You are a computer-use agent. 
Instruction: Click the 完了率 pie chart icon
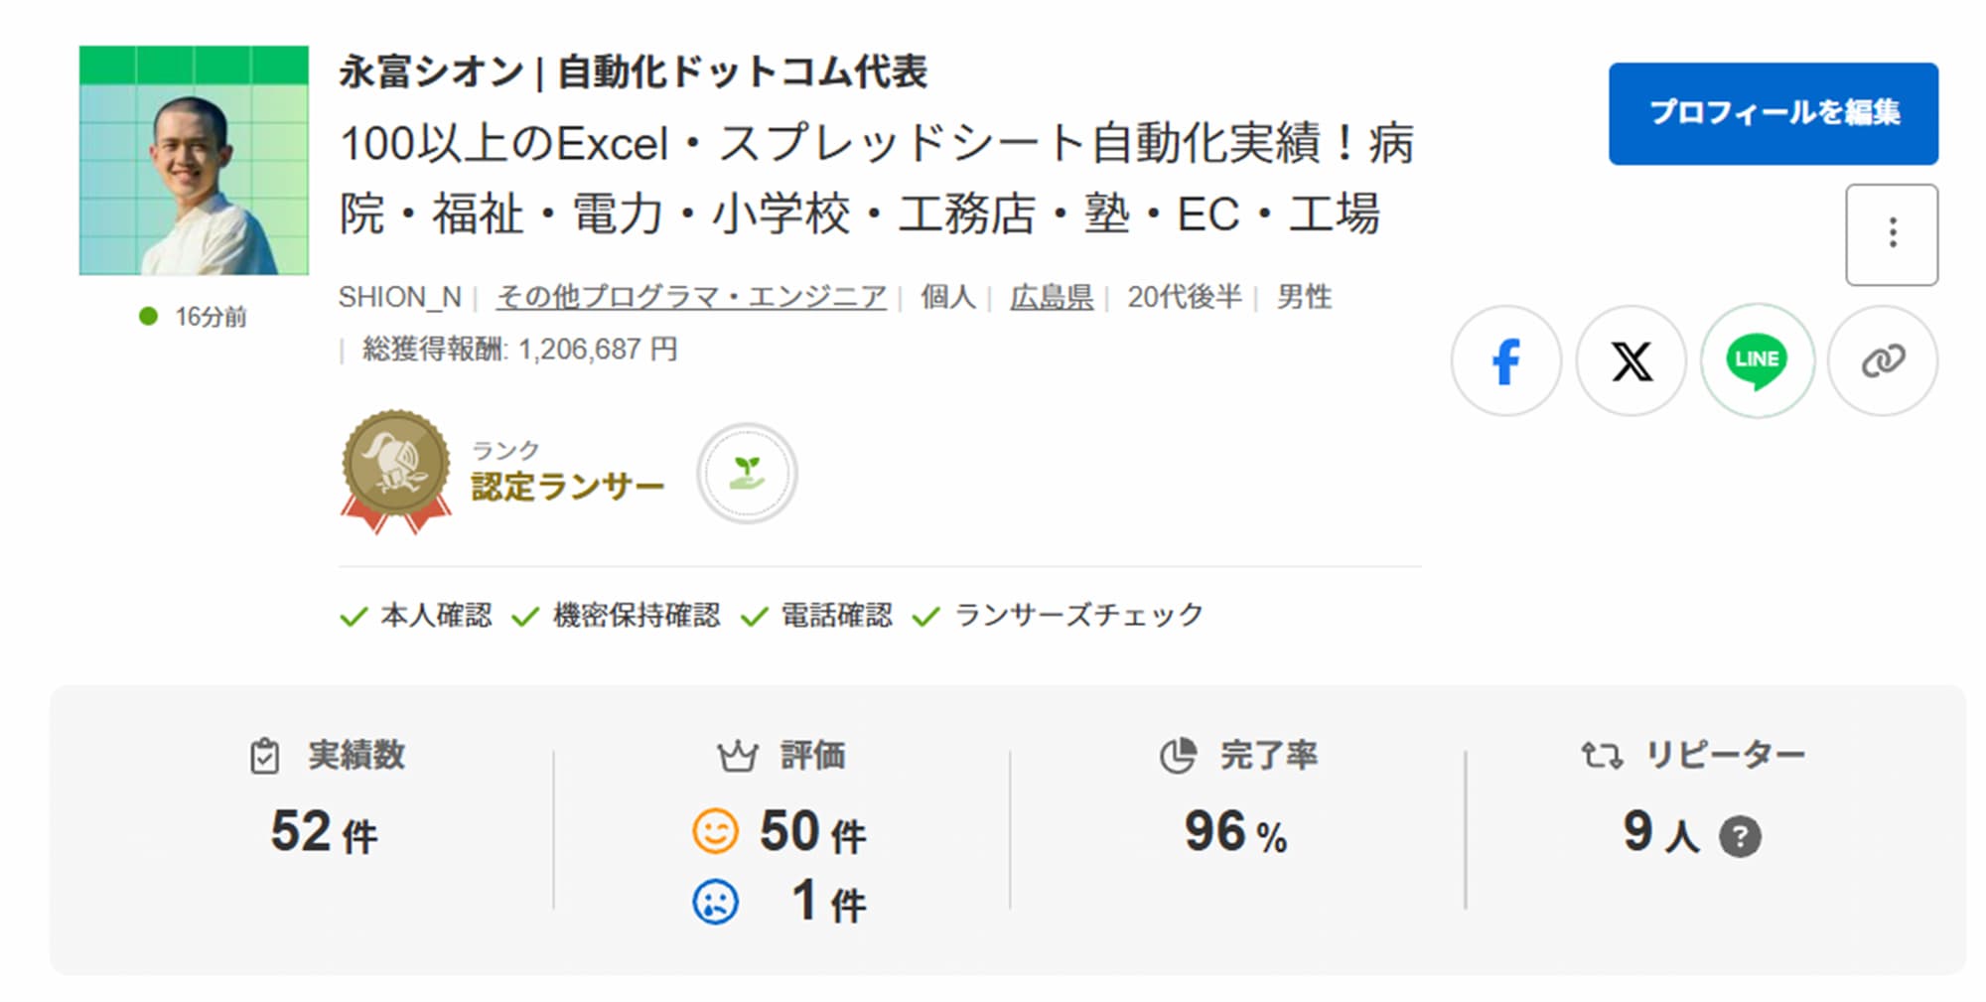pyautogui.click(x=1178, y=756)
